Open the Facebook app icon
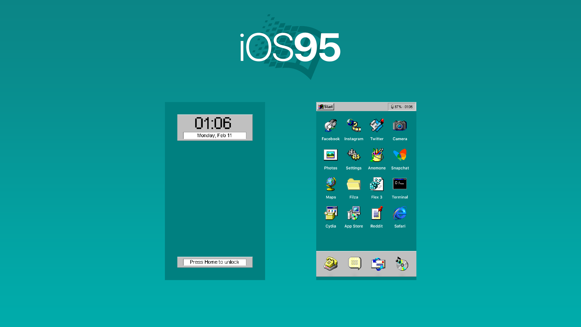Viewport: 581px width, 327px height. pyautogui.click(x=330, y=126)
